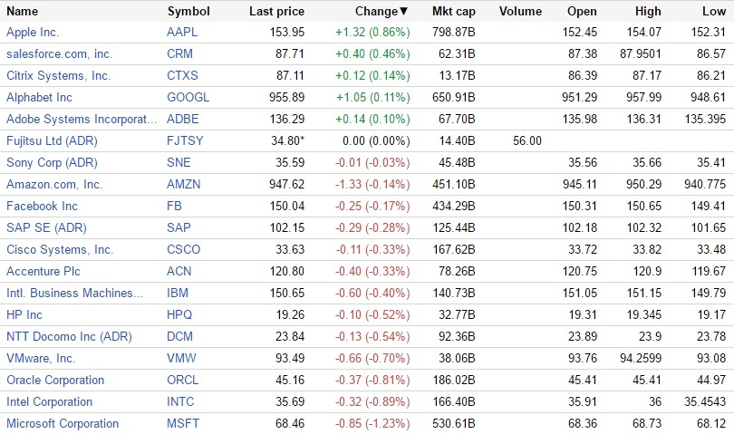Sort by the High column header
The image size is (734, 434).
pos(648,12)
